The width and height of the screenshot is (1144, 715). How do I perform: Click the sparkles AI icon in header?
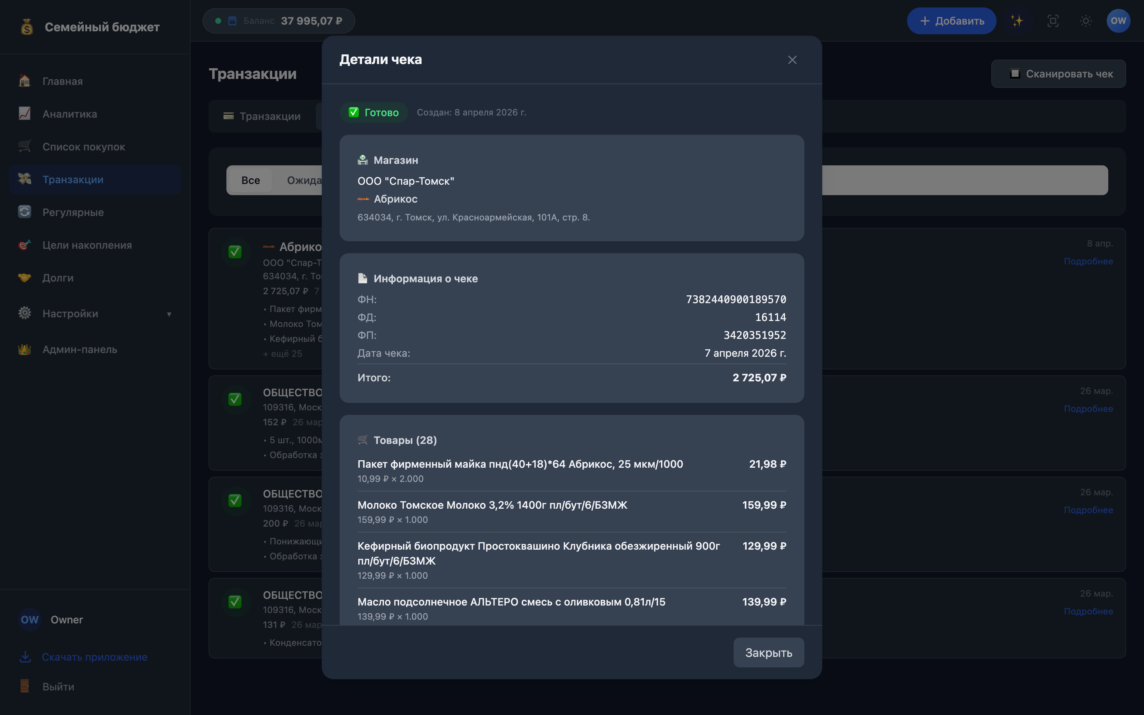click(x=1017, y=21)
